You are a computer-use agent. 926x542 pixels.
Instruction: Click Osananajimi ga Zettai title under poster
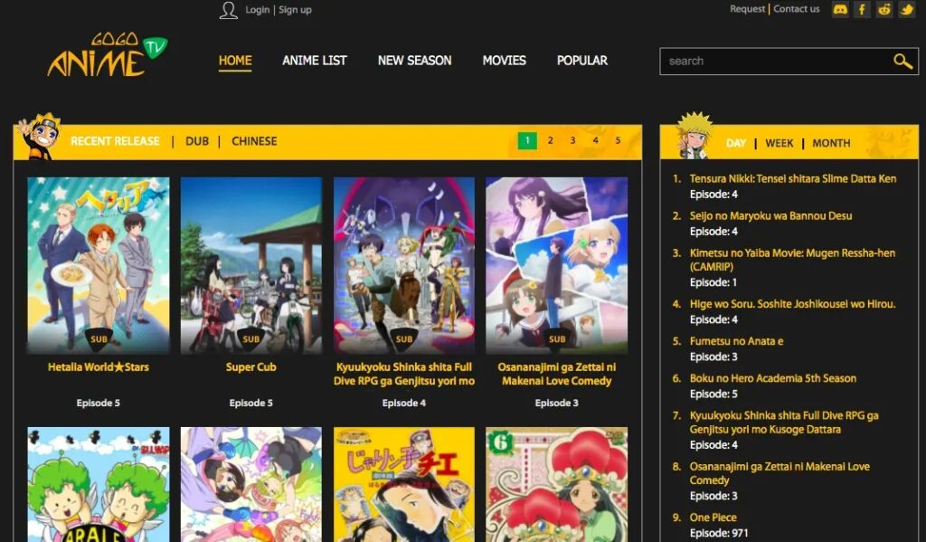click(x=556, y=374)
